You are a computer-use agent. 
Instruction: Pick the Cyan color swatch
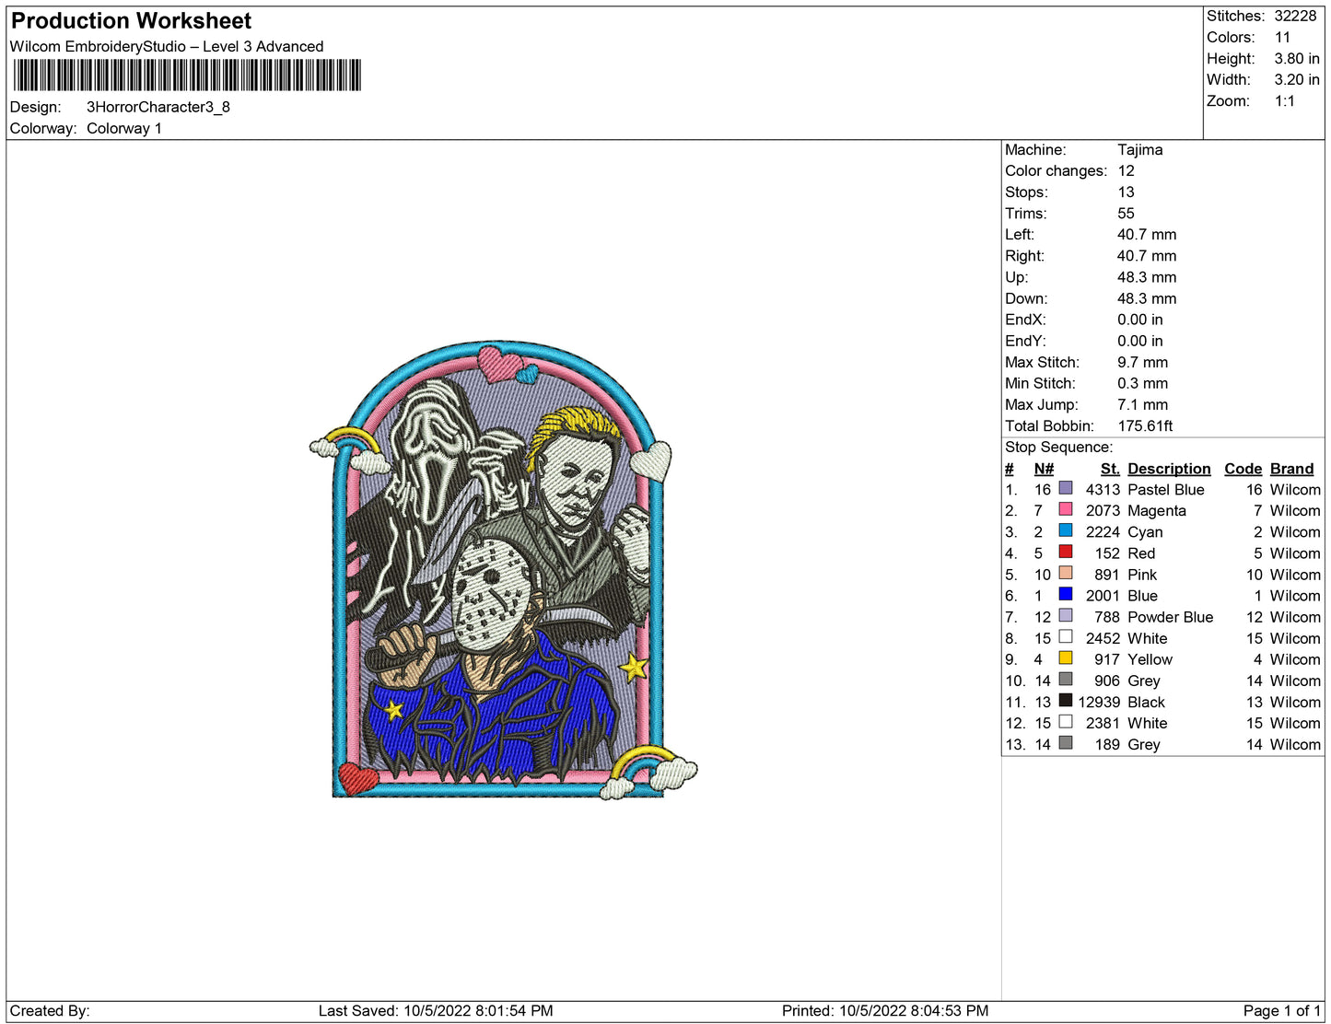pos(1066,530)
